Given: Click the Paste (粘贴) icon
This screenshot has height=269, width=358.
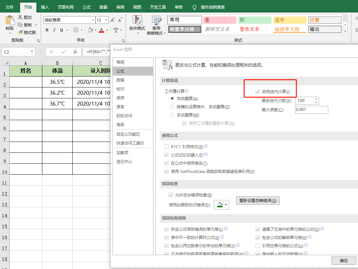Looking at the screenshot, I should click(10, 21).
